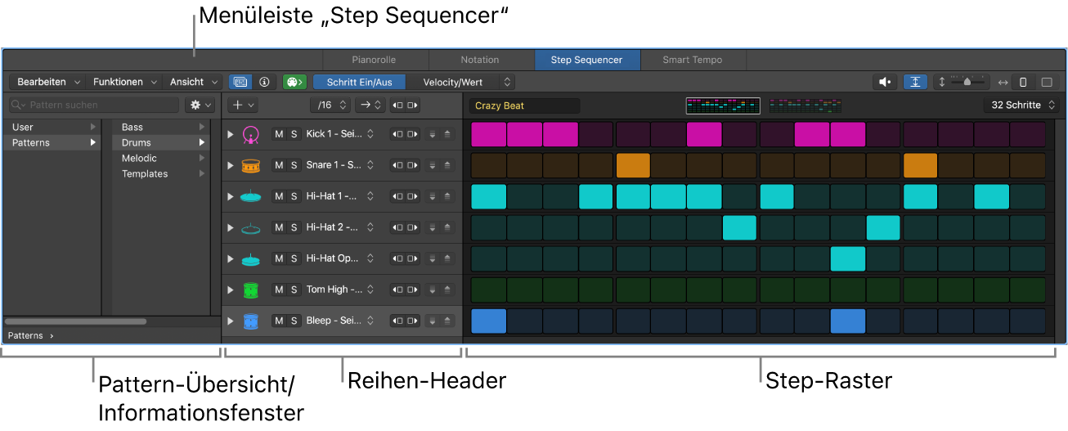This screenshot has height=431, width=1068.
Task: Open the Ansicht menu
Action: point(192,82)
